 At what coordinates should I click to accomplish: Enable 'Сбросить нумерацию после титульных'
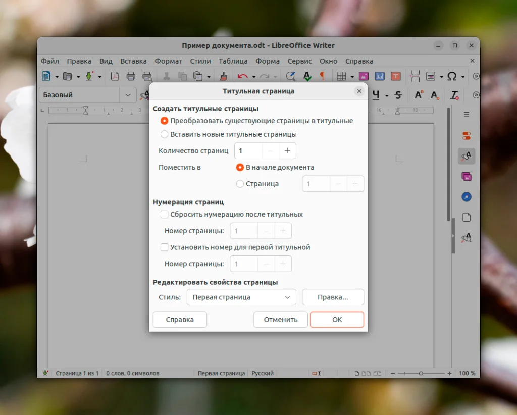(164, 214)
